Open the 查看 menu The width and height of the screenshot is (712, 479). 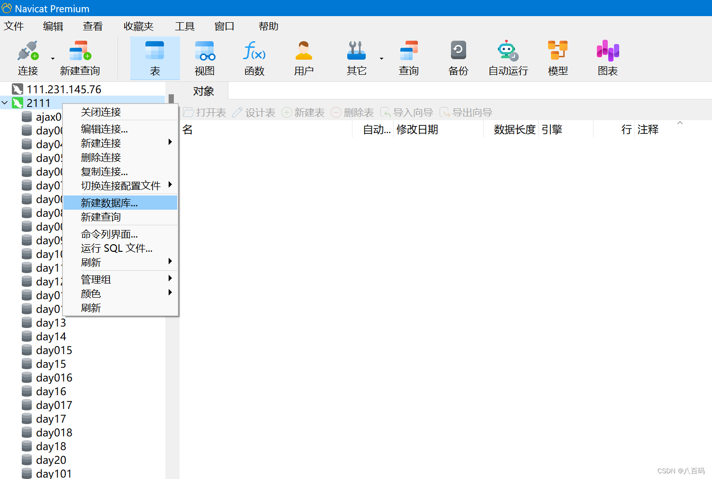pyautogui.click(x=93, y=27)
